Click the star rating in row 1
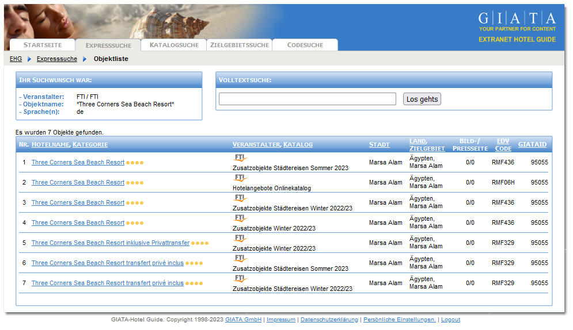The width and height of the screenshot is (573, 330). tap(135, 163)
